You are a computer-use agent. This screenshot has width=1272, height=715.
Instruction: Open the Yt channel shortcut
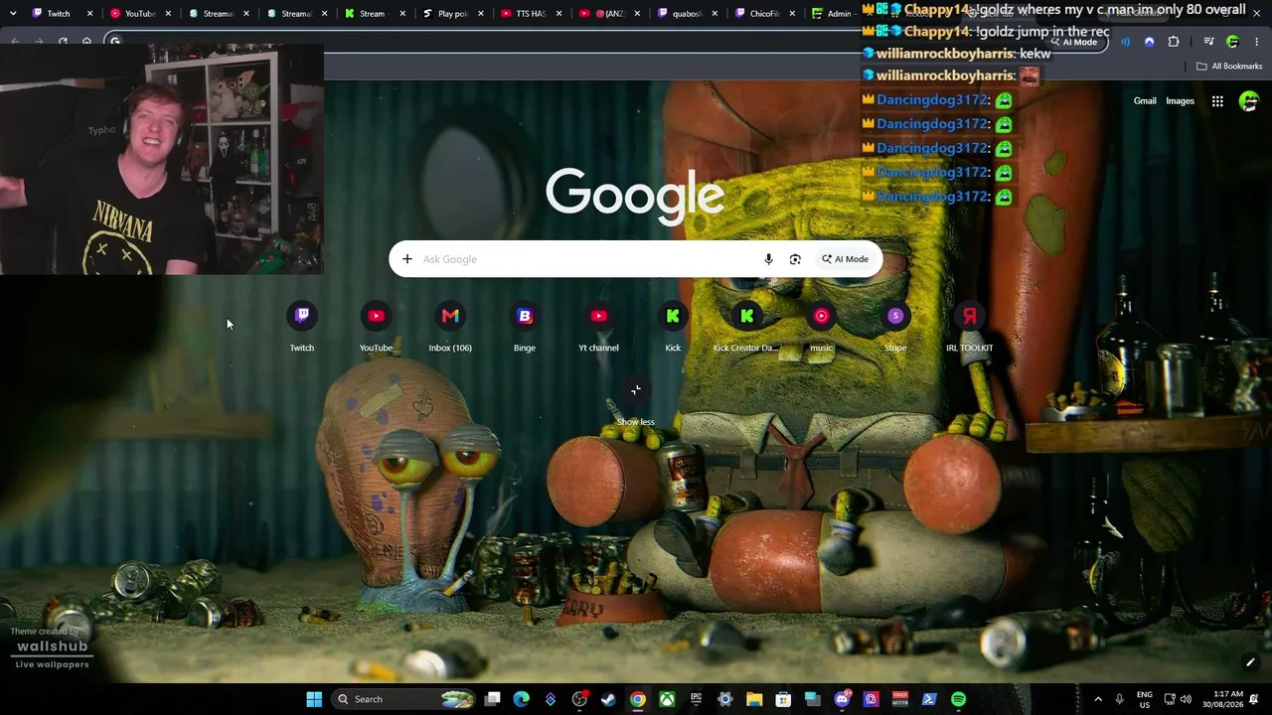point(598,328)
